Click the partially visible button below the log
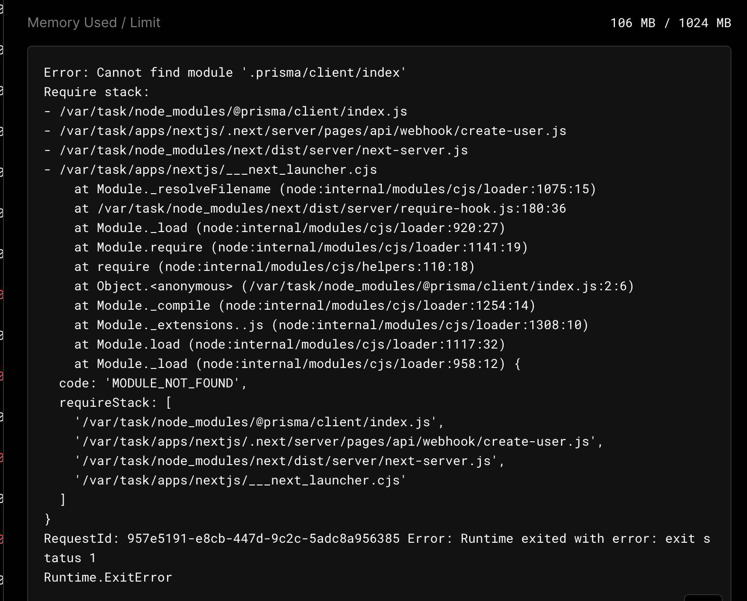 tap(702, 598)
